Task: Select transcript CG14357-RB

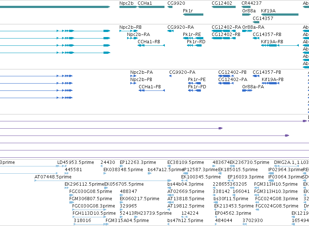Action: click(x=267, y=35)
